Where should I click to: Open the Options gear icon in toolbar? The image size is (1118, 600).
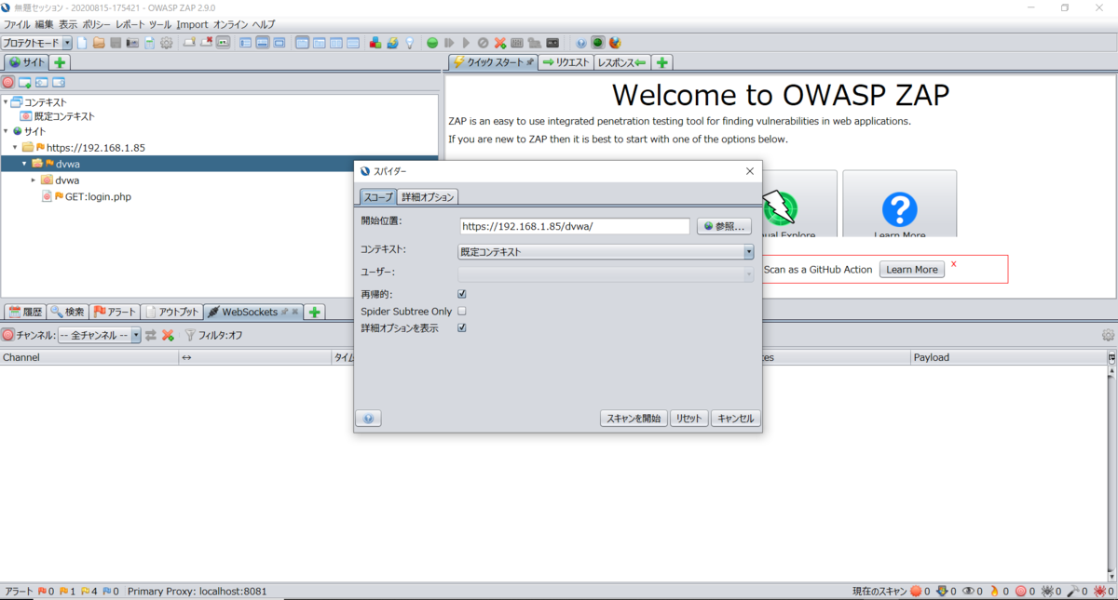167,43
